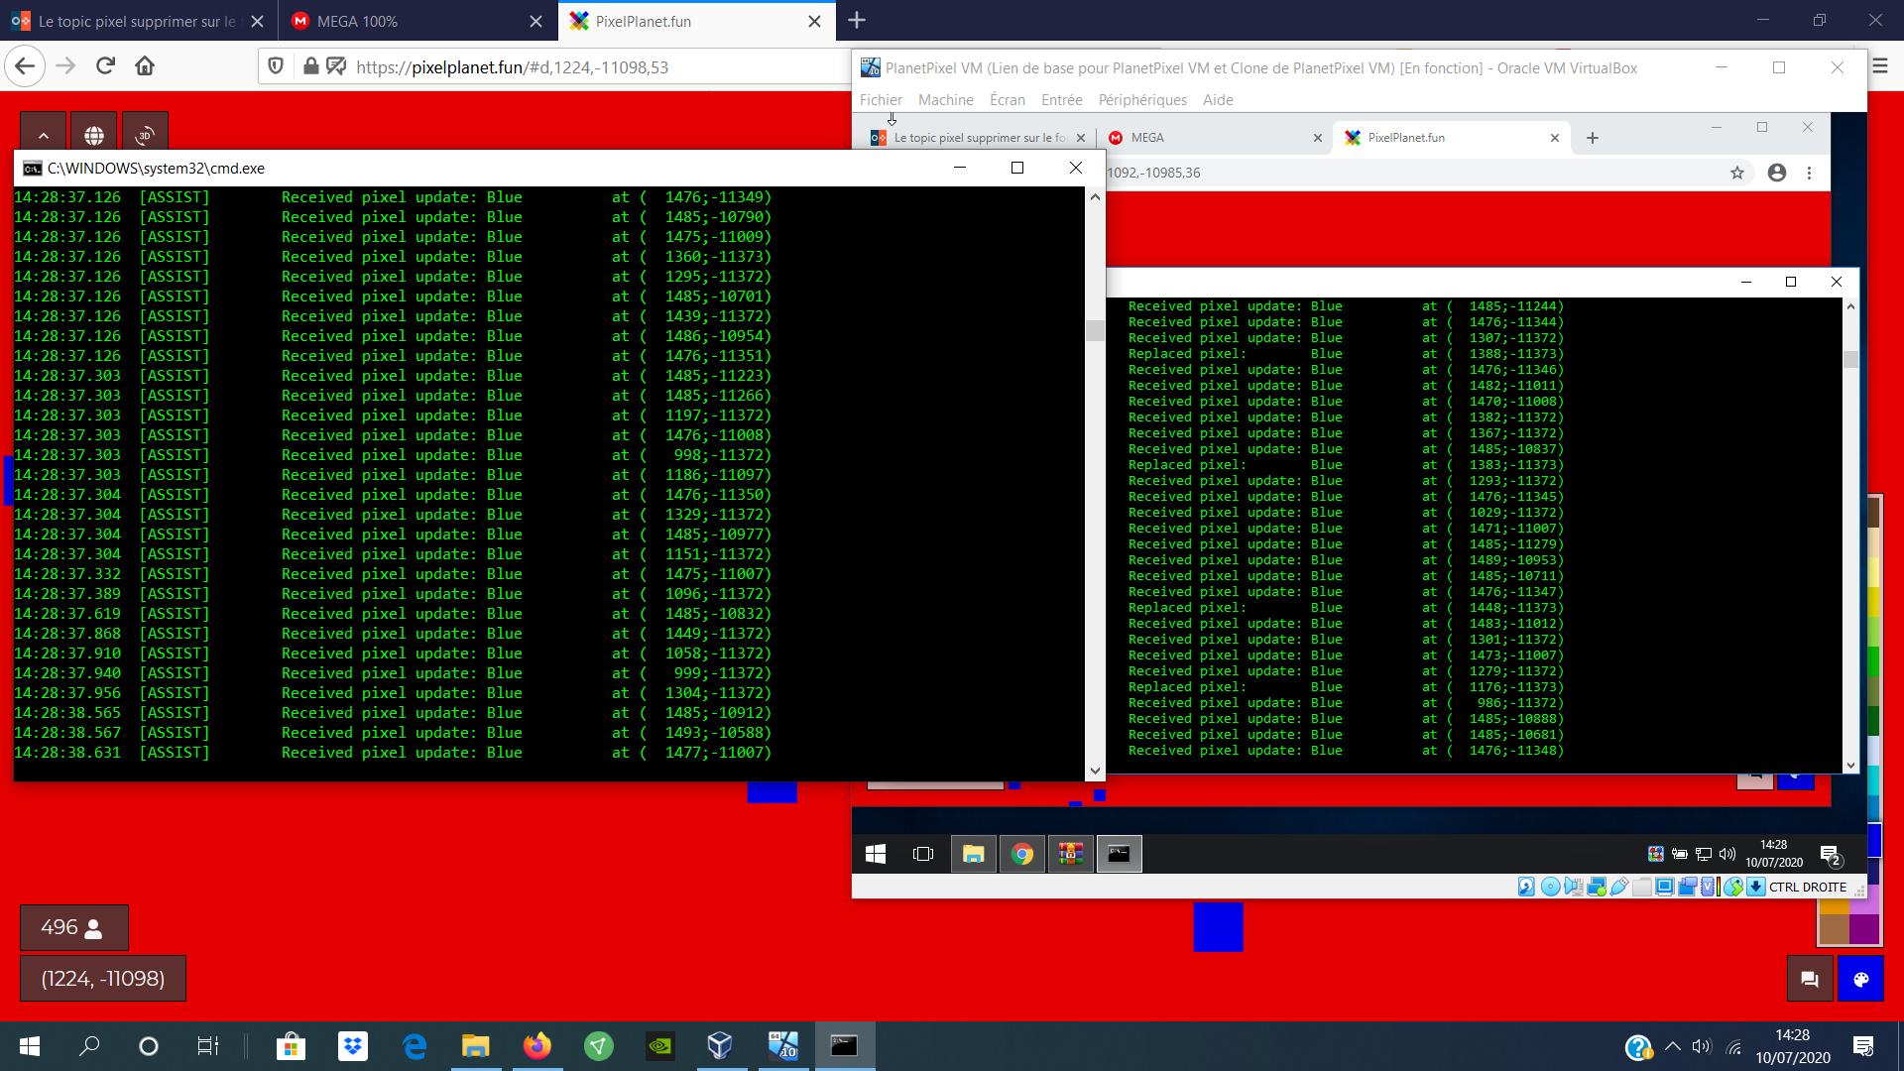Open the PixelPlanet chat button

coord(1809,979)
